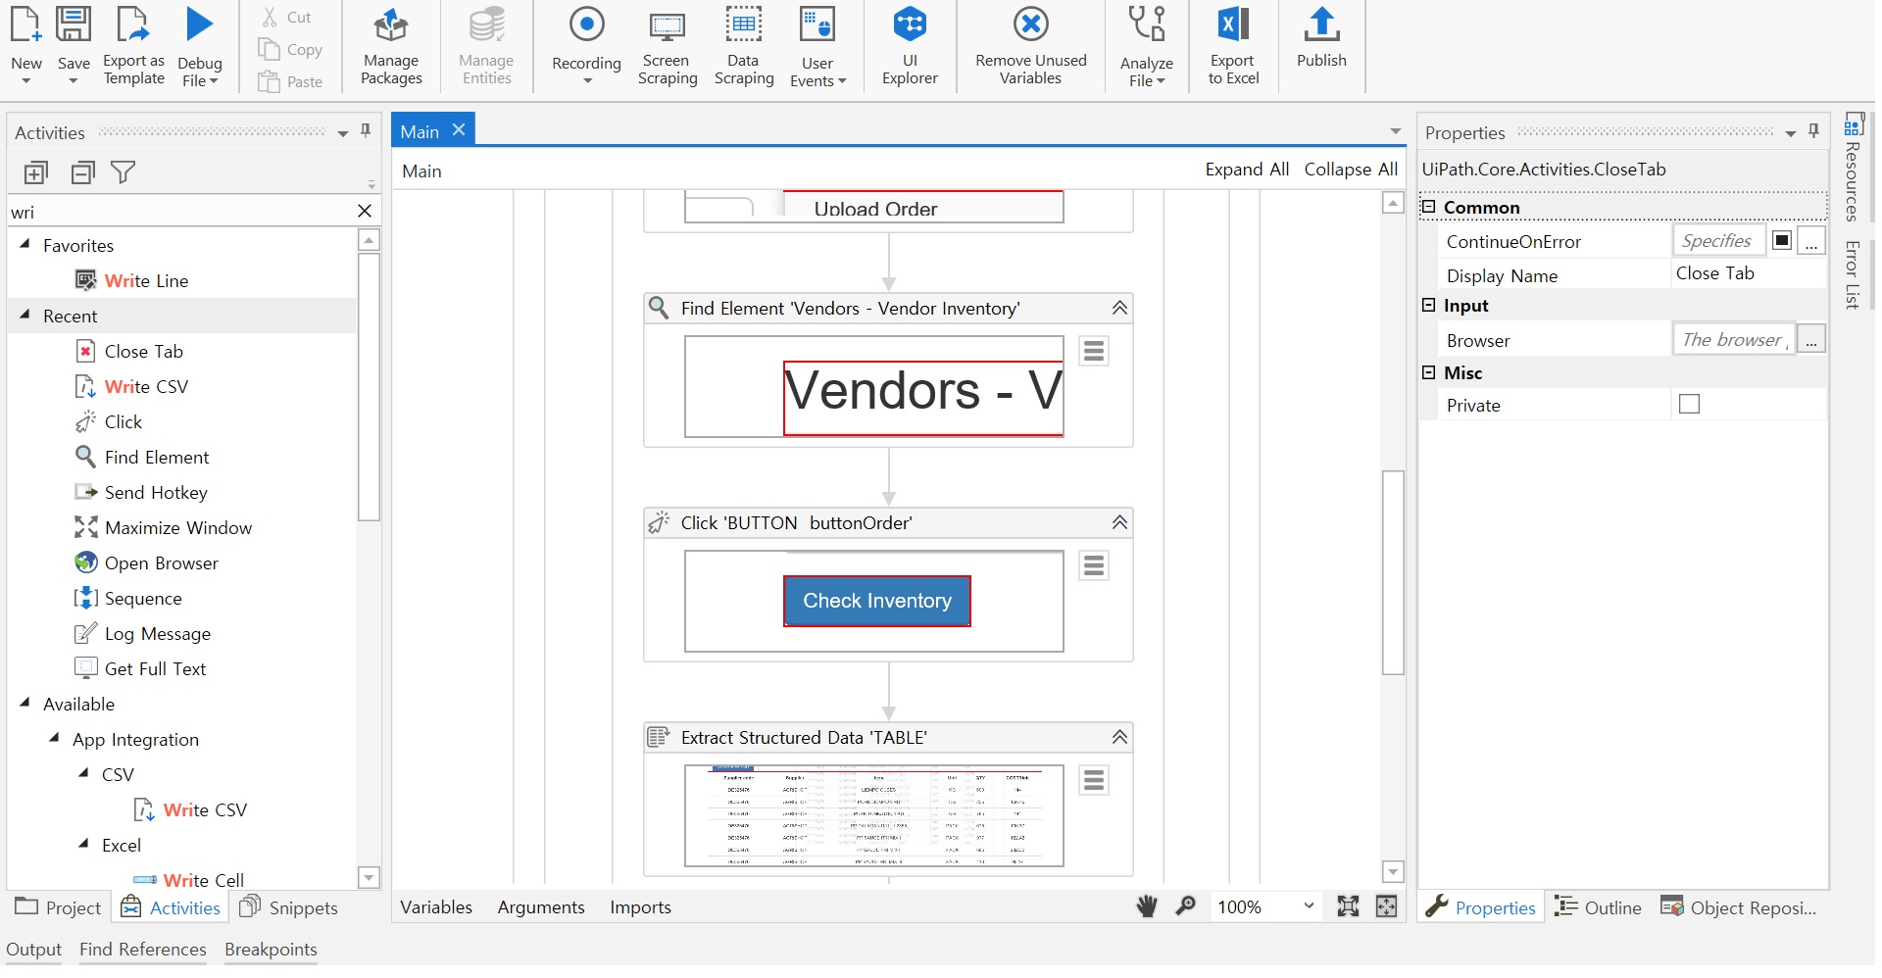Collapse the Recent group
The height and width of the screenshot is (978, 1882).
[x=25, y=315]
